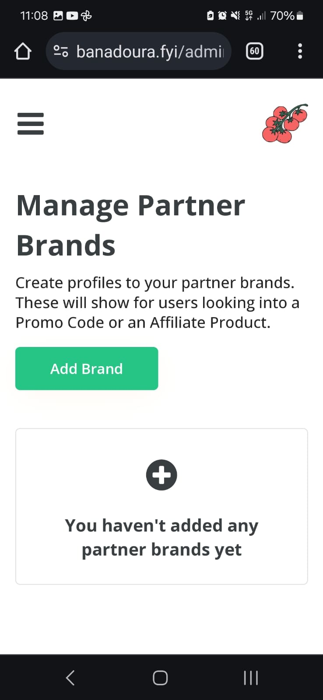Screen dimensions: 323x700
Task: Tap the browser home icon
Action: [23, 51]
